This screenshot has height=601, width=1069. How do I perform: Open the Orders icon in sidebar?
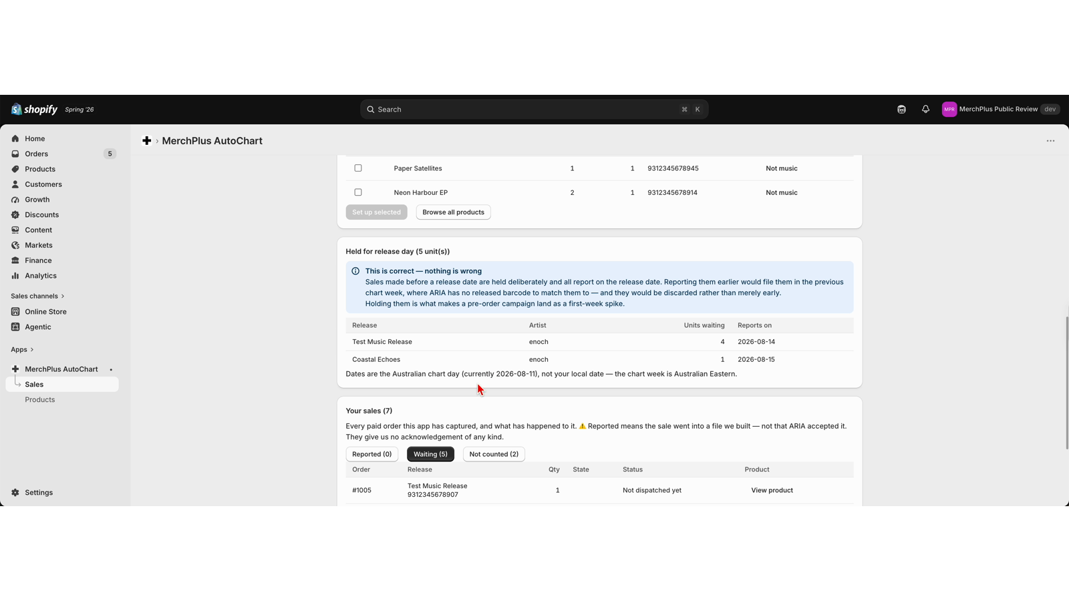tap(15, 154)
